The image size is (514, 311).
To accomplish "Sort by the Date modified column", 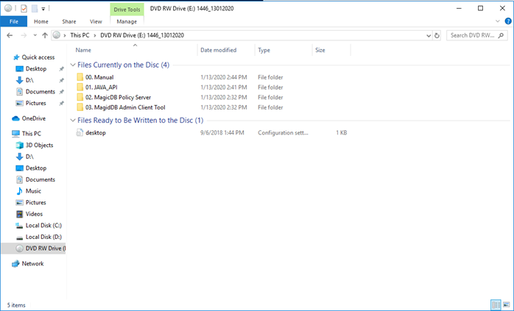I will pyautogui.click(x=218, y=50).
